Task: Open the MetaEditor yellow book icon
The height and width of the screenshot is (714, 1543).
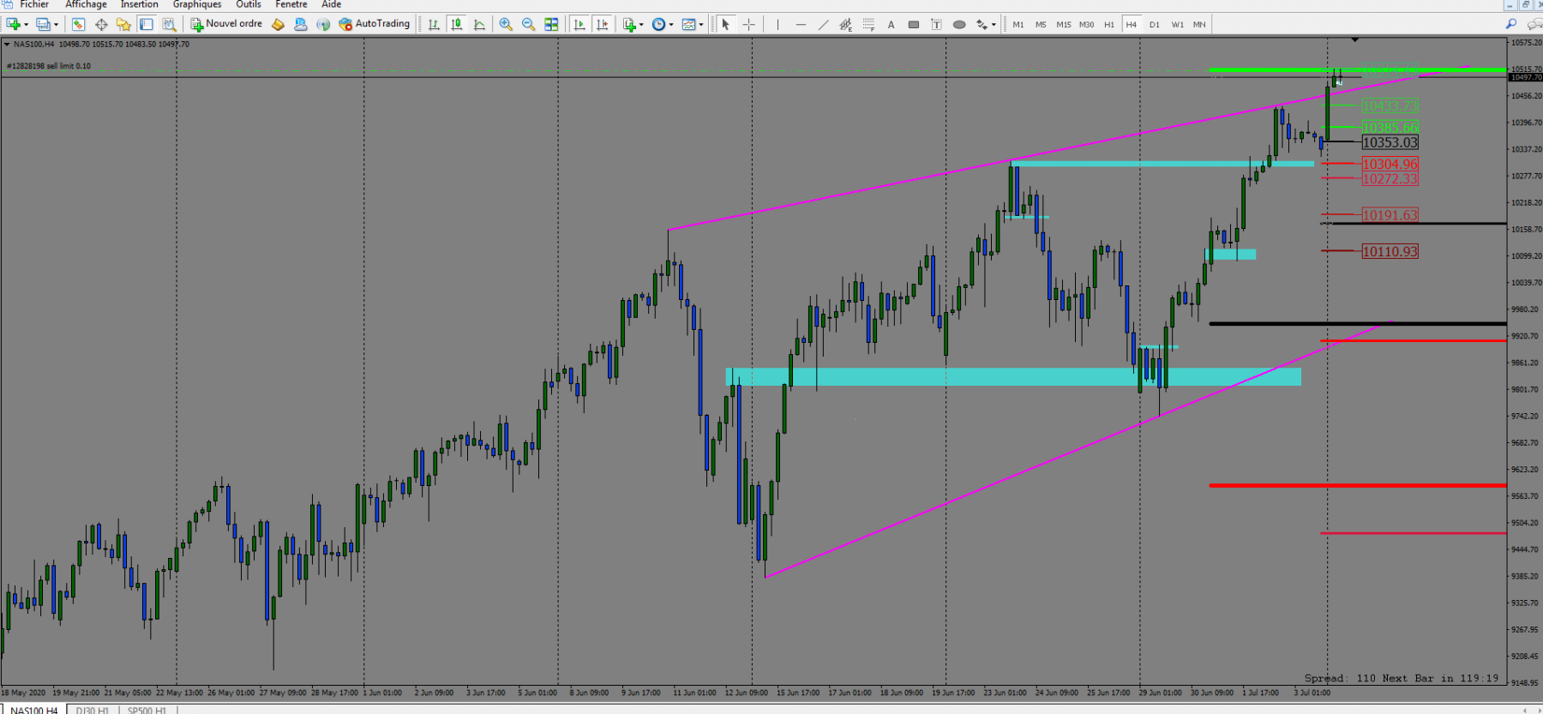Action: pyautogui.click(x=278, y=24)
